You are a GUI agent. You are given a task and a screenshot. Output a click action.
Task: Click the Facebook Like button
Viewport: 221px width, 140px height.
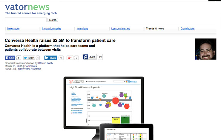coord(10,58)
